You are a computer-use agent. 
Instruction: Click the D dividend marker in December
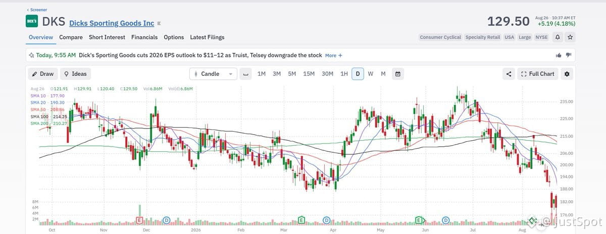click(x=167, y=220)
